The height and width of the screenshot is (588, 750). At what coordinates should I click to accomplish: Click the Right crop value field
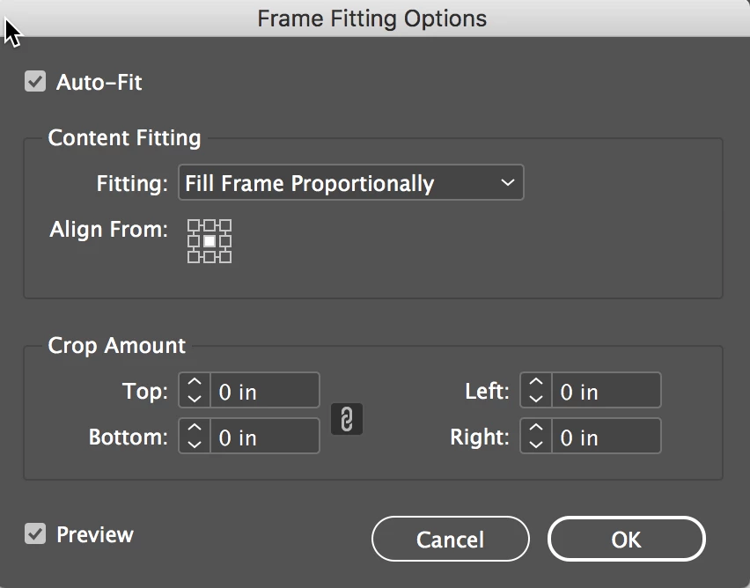(606, 437)
